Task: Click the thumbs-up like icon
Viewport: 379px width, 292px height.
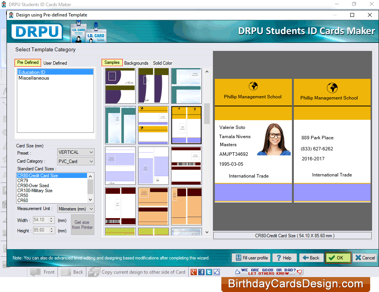Action: [217, 272]
